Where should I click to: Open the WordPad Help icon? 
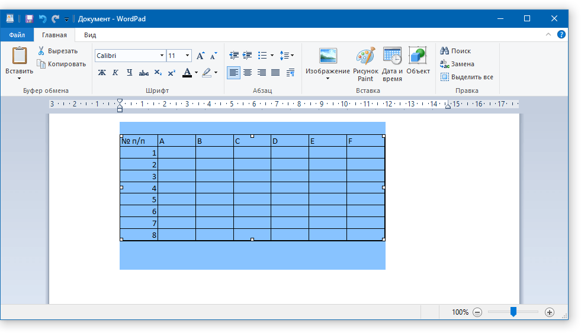click(x=561, y=35)
